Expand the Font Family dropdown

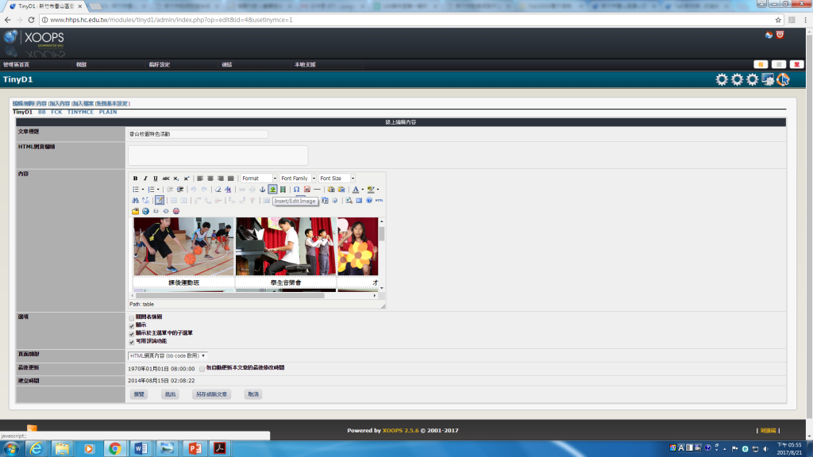(298, 179)
